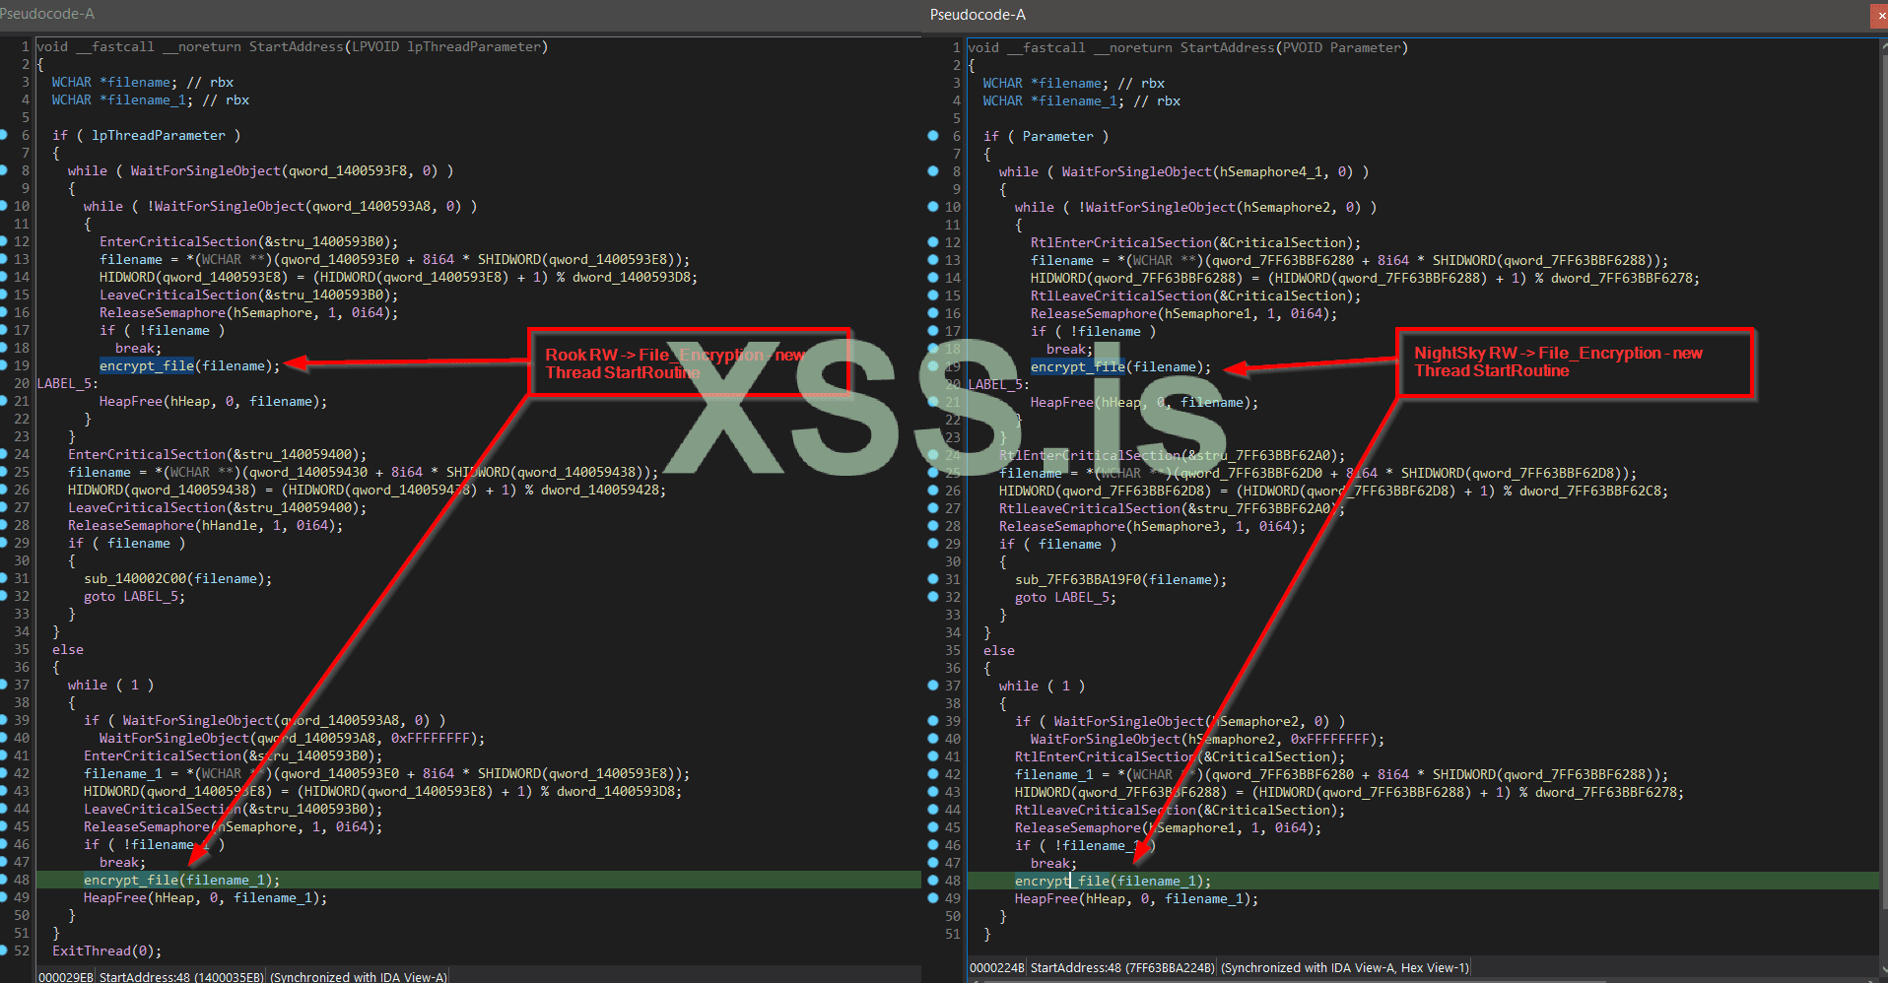Click ReleaseSemaphore on right pane line 16
This screenshot has width=1888, height=983.
tap(1094, 313)
